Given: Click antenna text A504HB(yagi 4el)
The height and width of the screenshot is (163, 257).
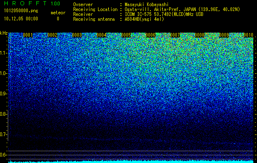Looking at the screenshot, I should pos(144,19).
